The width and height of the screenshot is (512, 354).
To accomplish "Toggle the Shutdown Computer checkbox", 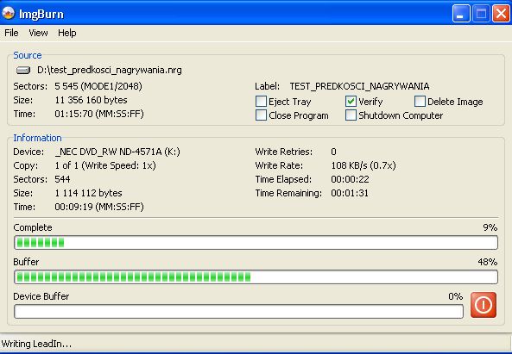I will (x=351, y=115).
